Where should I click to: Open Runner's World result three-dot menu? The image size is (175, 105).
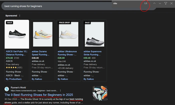click(60, 90)
